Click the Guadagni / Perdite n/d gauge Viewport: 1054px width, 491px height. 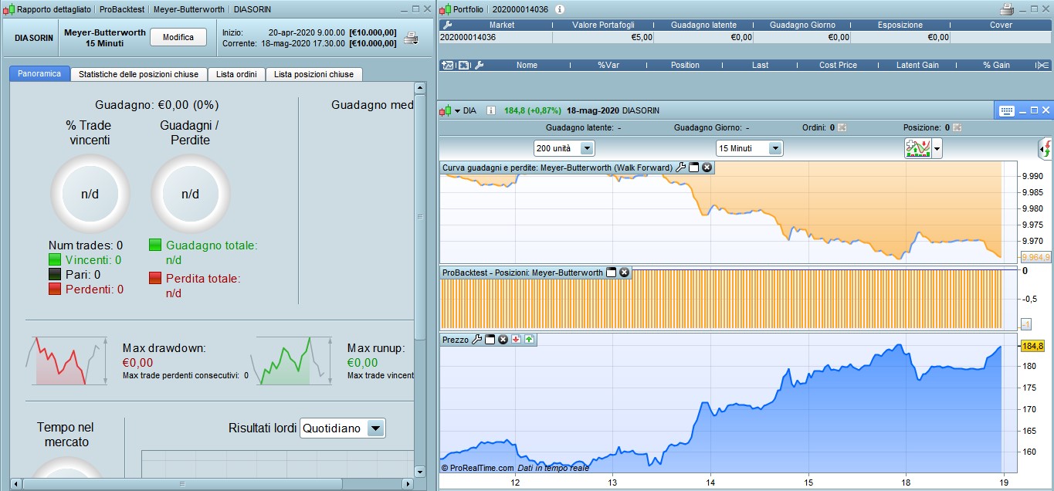190,194
